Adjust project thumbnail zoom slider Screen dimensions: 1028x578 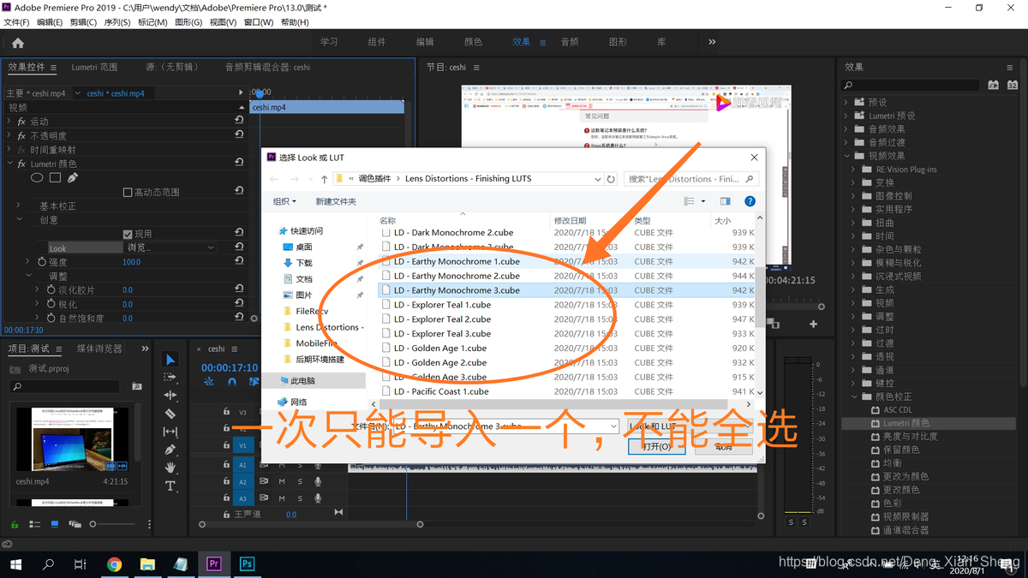93,524
